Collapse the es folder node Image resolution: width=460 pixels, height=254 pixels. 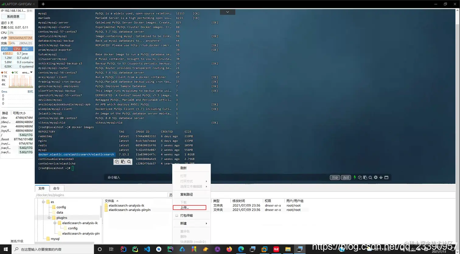pyautogui.click(x=44, y=202)
